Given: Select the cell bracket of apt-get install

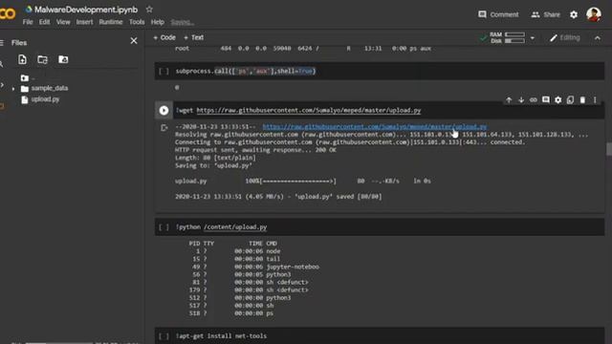Looking at the screenshot, I should (x=164, y=335).
